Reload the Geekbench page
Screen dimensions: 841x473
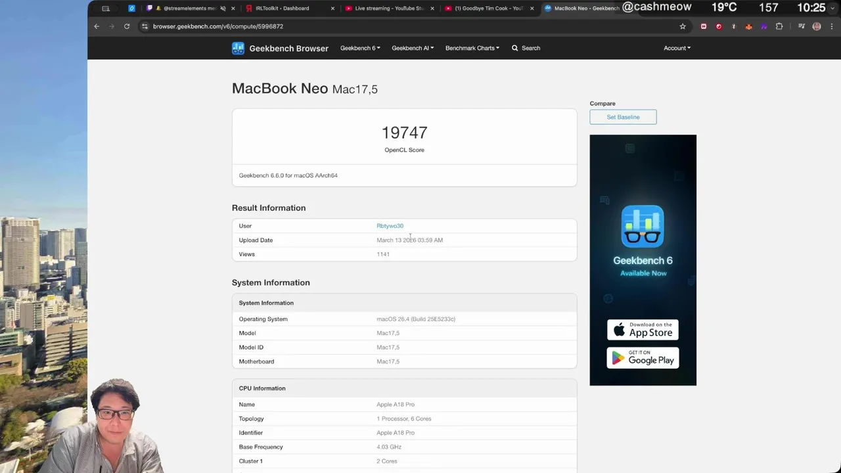tap(127, 26)
